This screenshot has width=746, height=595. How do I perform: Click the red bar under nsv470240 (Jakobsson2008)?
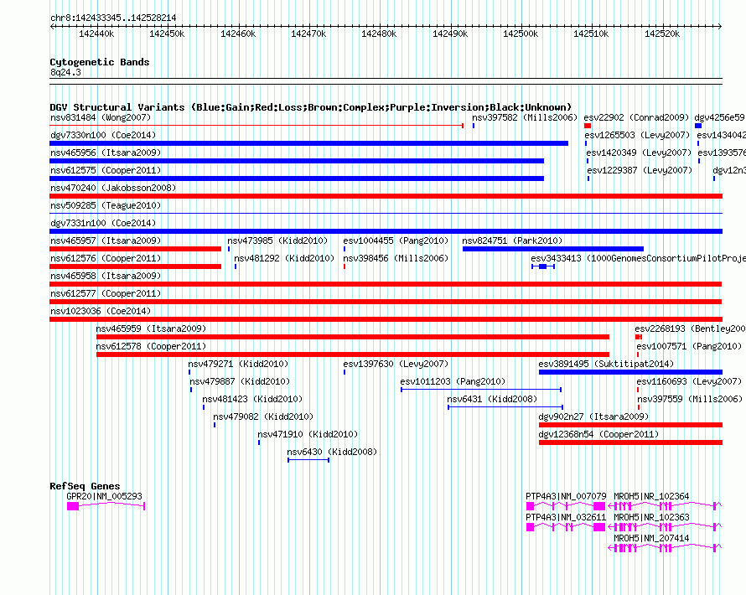tap(386, 196)
